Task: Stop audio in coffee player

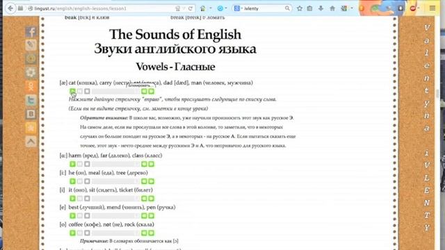Action: pos(87,233)
